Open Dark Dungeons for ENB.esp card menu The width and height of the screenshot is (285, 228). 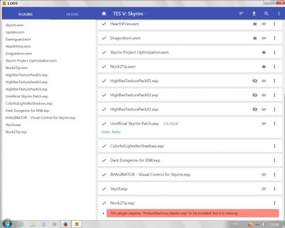tap(274, 160)
